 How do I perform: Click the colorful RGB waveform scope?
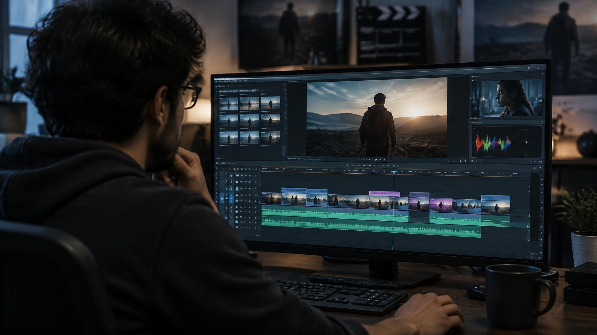click(x=493, y=143)
